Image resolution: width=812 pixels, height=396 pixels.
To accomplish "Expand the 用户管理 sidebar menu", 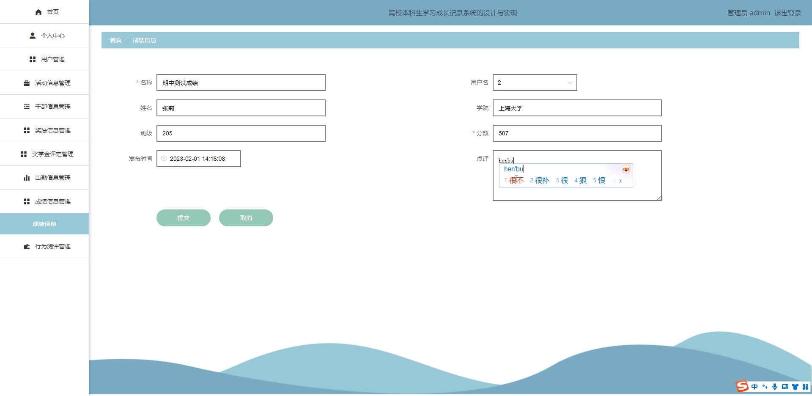I will click(44, 59).
